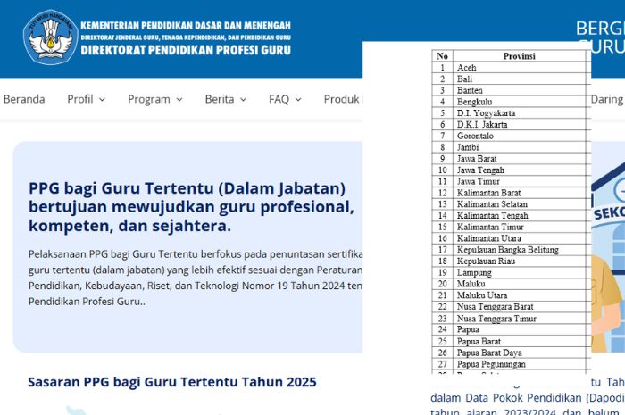Select the Kalimantan Tengah table row

pos(509,215)
